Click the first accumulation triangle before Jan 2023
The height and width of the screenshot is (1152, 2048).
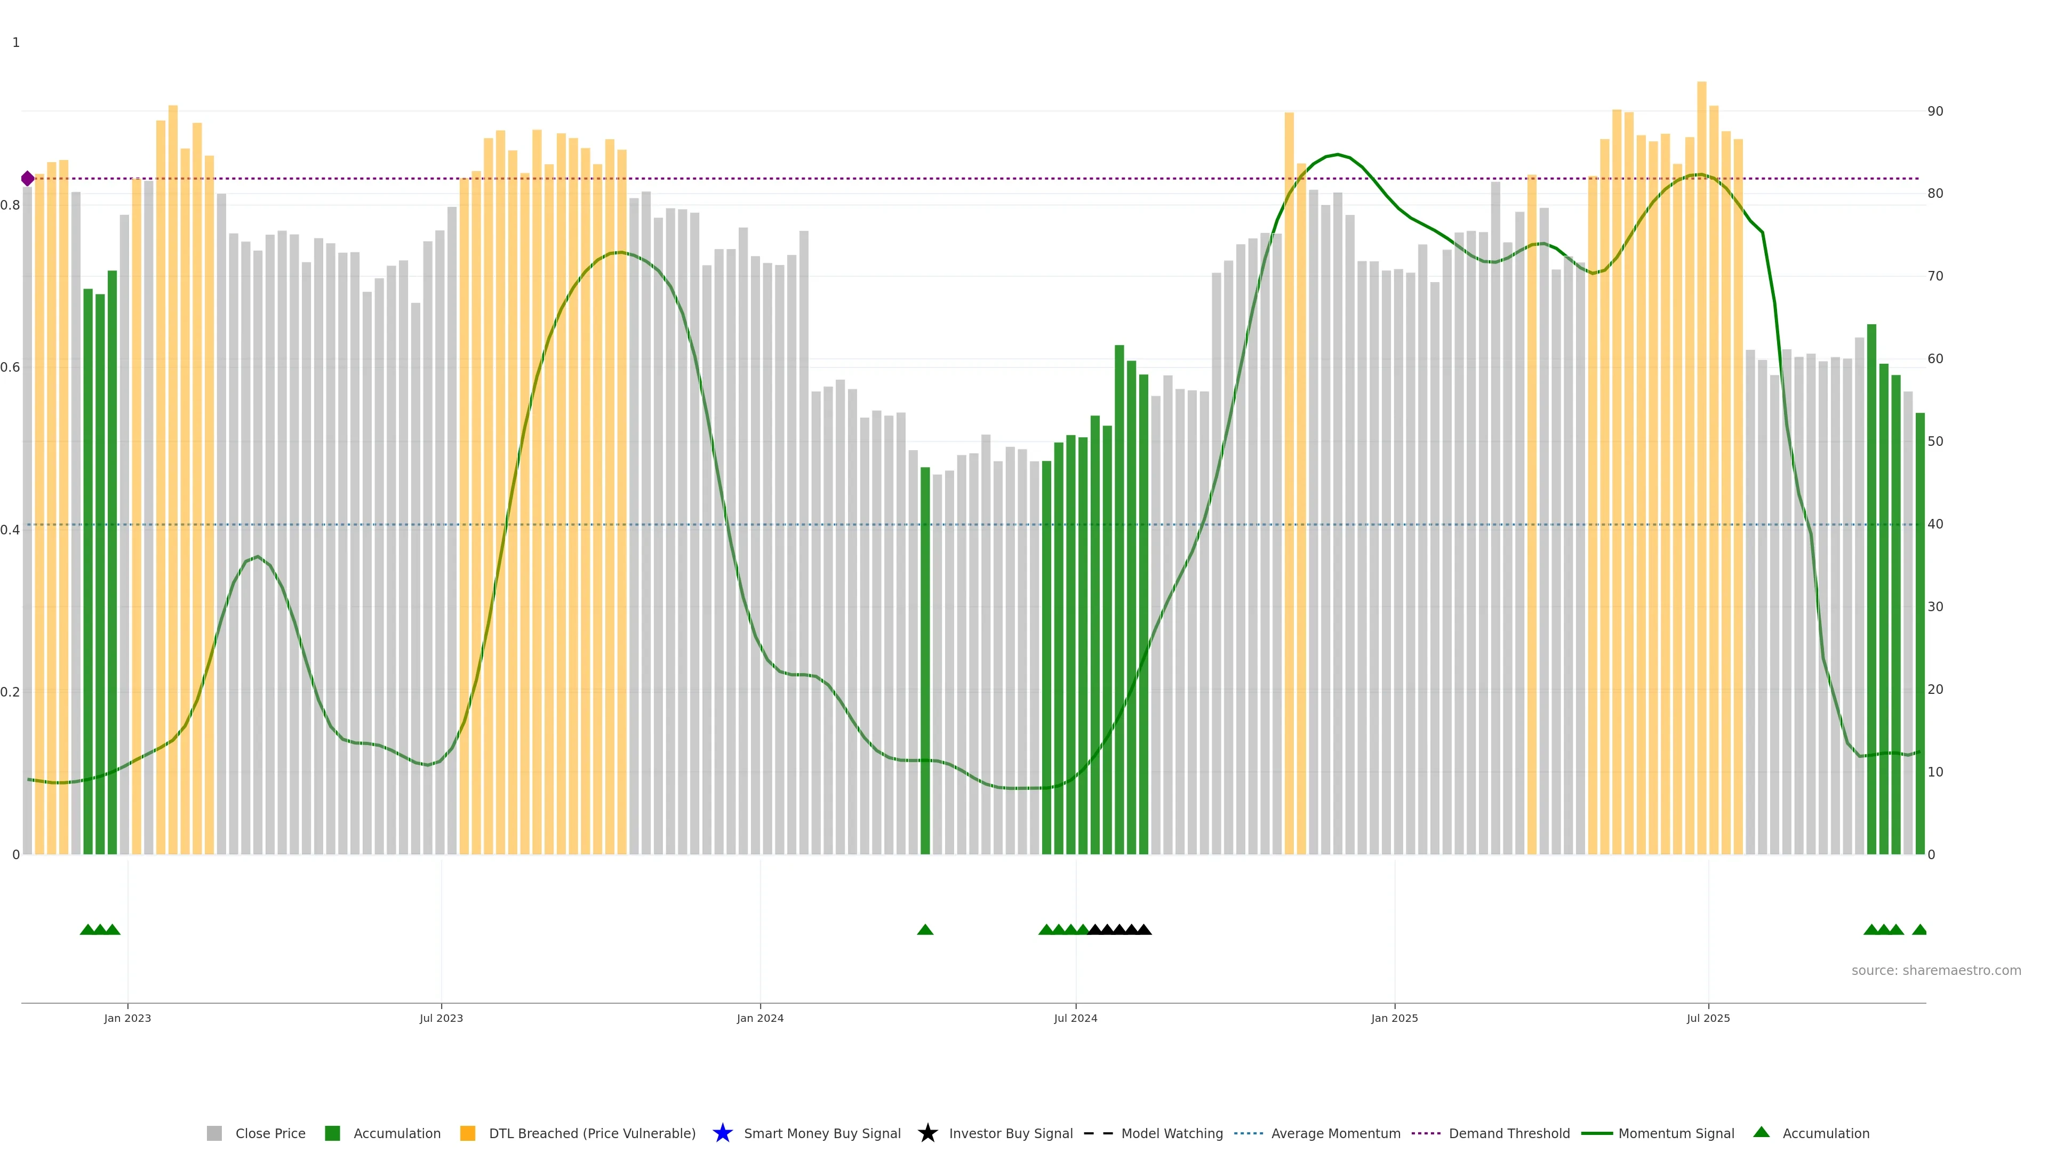tap(87, 930)
